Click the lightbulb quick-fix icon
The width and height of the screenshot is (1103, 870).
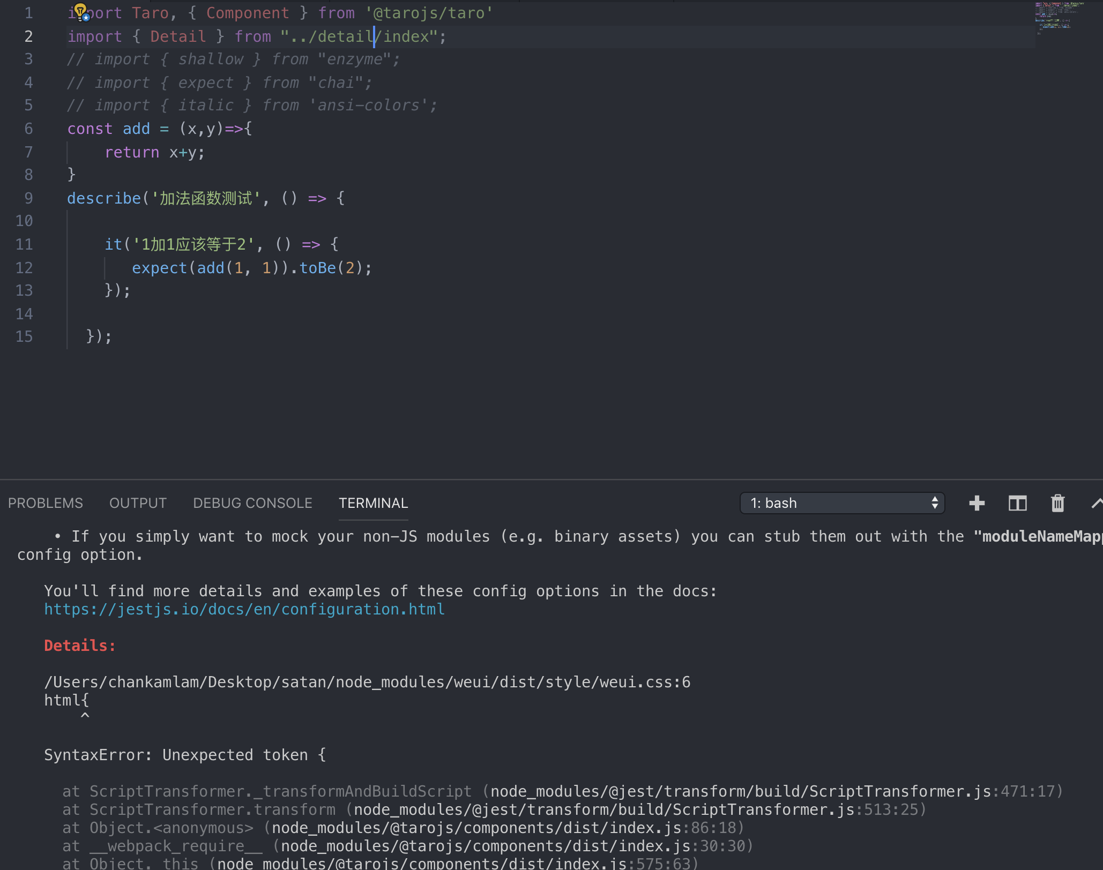80,11
